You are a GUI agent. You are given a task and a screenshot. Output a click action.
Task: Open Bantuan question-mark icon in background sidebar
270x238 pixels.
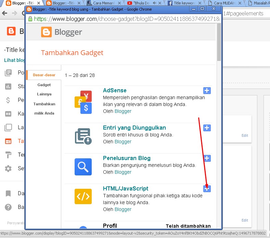[8, 207]
